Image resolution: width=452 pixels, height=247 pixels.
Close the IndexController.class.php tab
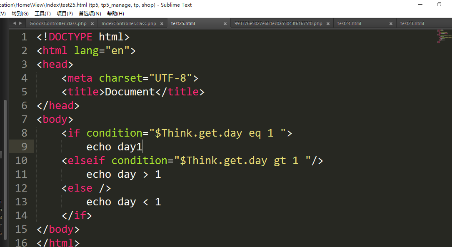(162, 24)
